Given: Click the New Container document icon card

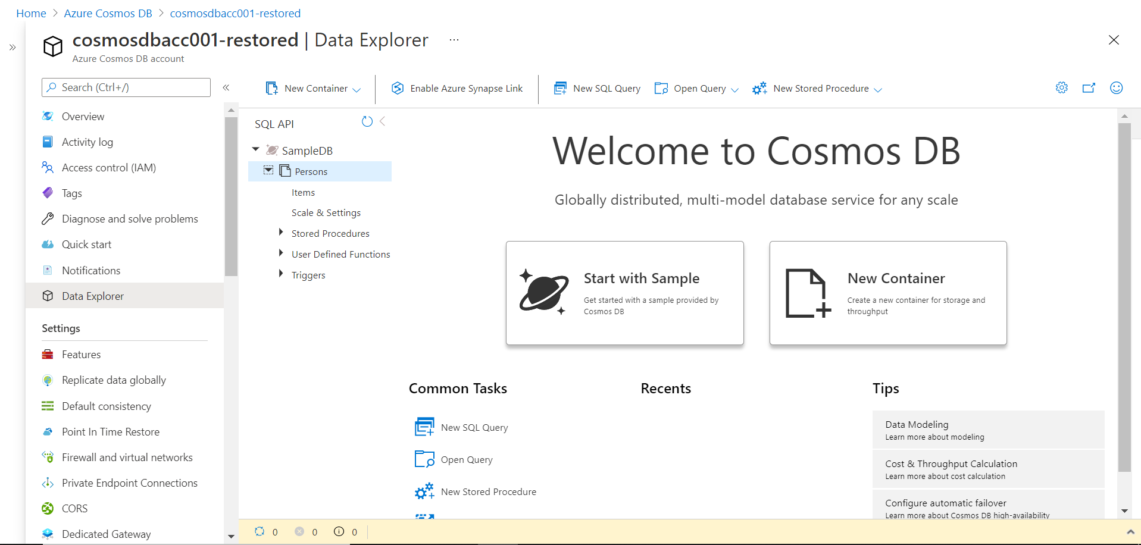Looking at the screenshot, I should click(x=808, y=293).
